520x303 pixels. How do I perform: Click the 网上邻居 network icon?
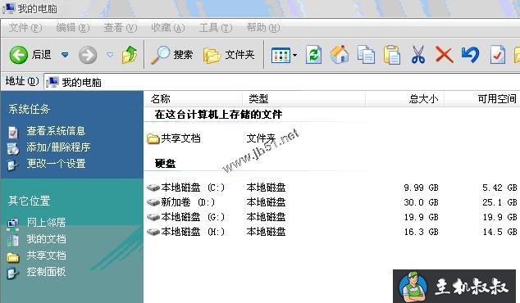pyautogui.click(x=13, y=224)
